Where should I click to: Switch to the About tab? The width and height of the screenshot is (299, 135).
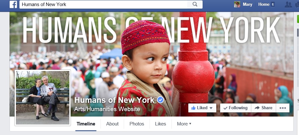pyautogui.click(x=112, y=124)
